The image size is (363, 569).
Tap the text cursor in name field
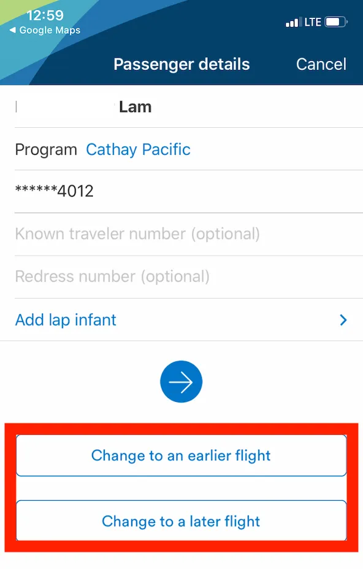17,107
